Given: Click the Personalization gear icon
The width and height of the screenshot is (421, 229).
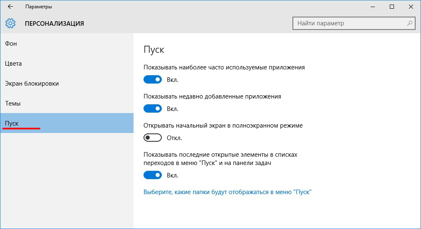Looking at the screenshot, I should tap(10, 23).
